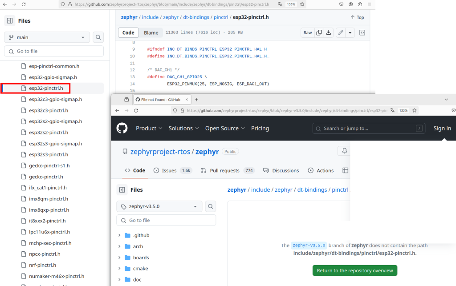Expand the cmake folder

click(x=119, y=269)
